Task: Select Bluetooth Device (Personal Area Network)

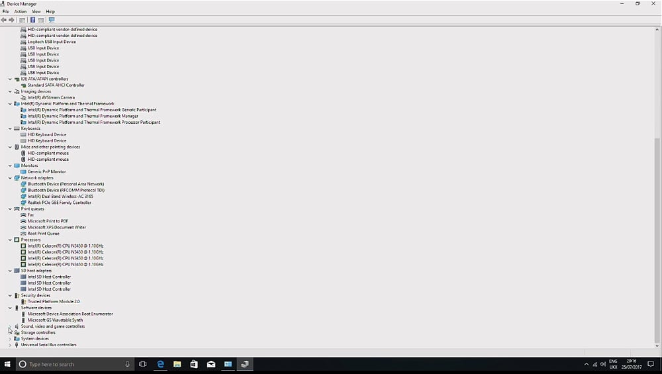Action: tap(66, 184)
